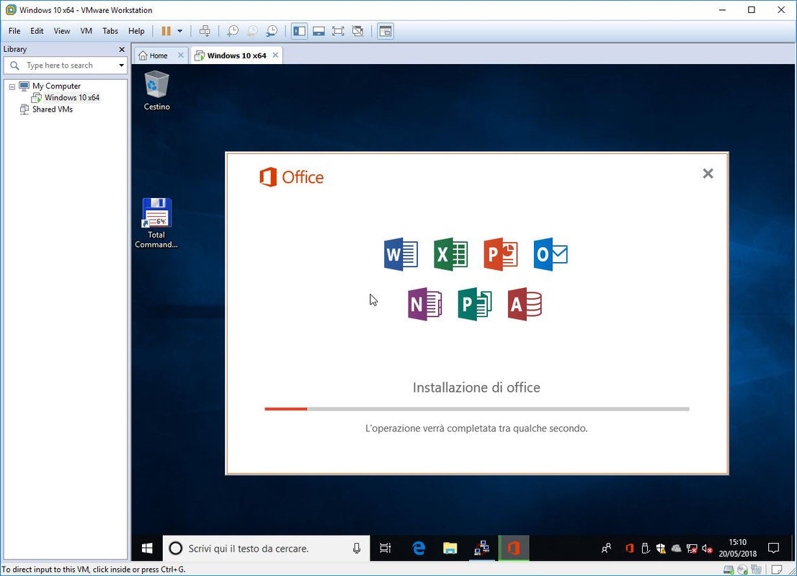The width and height of the screenshot is (797, 576).
Task: Open Windows Defender security tray icon
Action: tap(661, 548)
